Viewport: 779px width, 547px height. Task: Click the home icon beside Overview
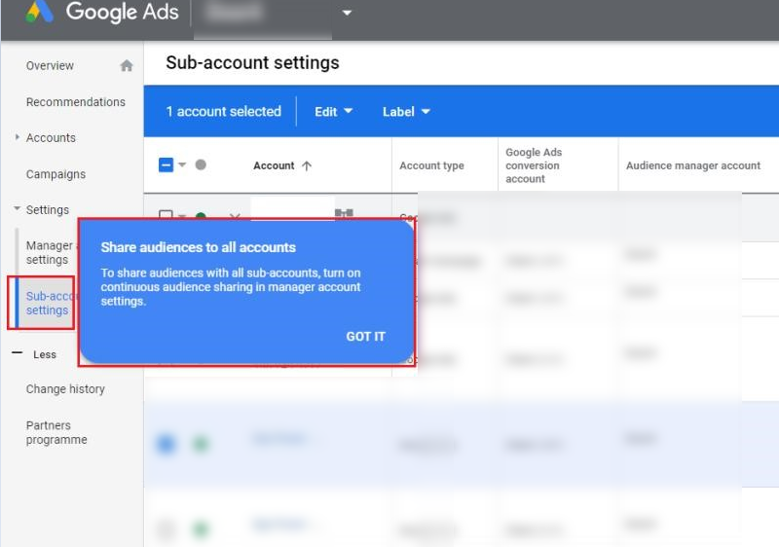click(x=127, y=65)
